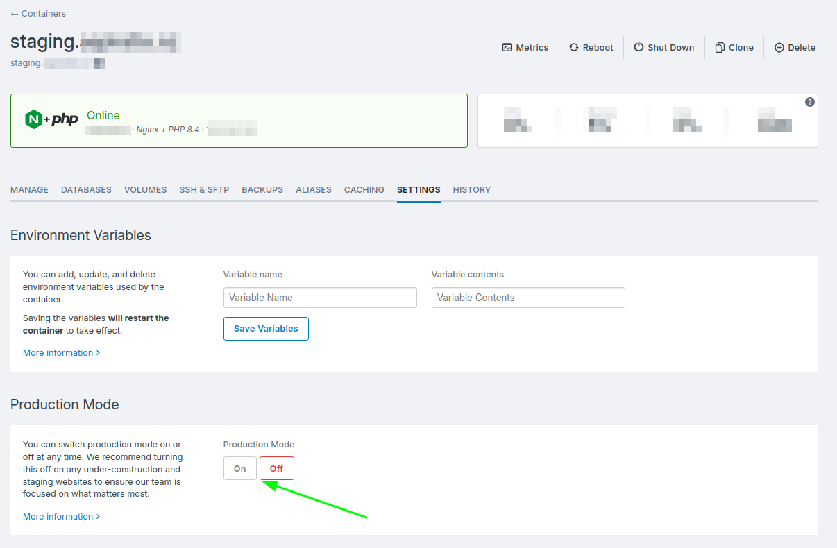Viewport: 837px width, 548px height.
Task: Turn Production Mode On
Action: pyautogui.click(x=240, y=468)
